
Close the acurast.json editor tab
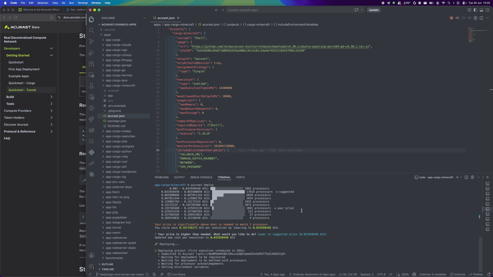click(178, 18)
